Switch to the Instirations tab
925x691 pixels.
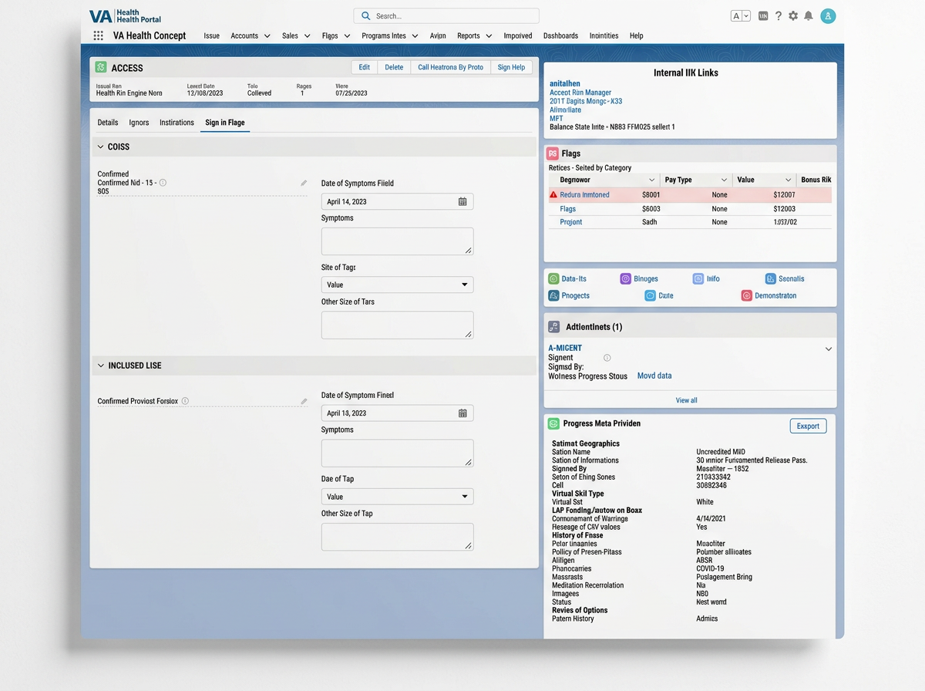[x=177, y=123]
